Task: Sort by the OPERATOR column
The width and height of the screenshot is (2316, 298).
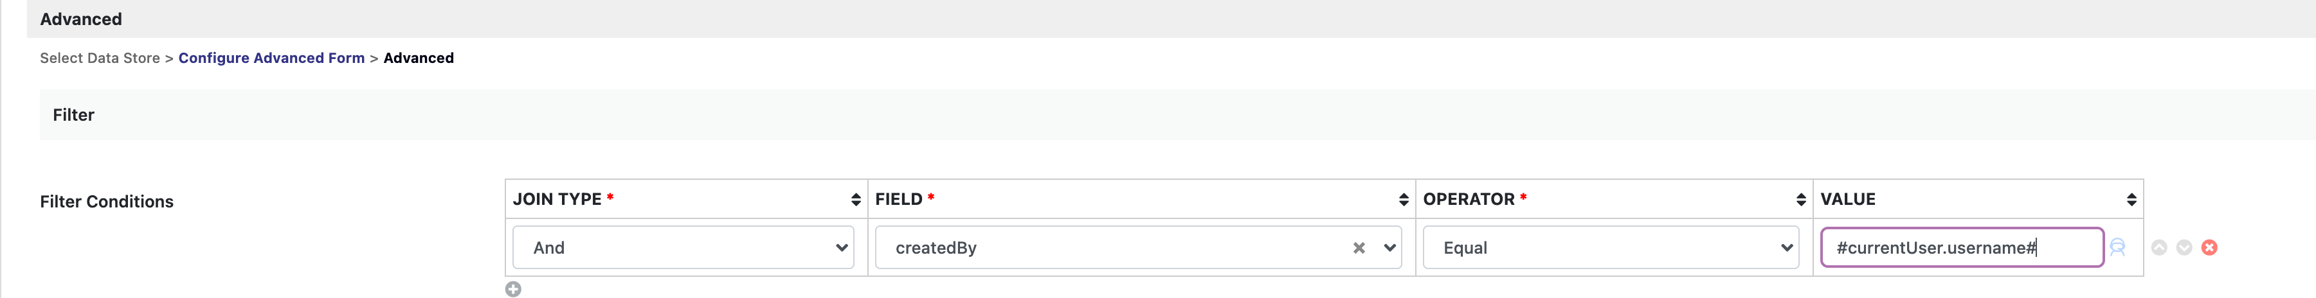Action: [1800, 199]
